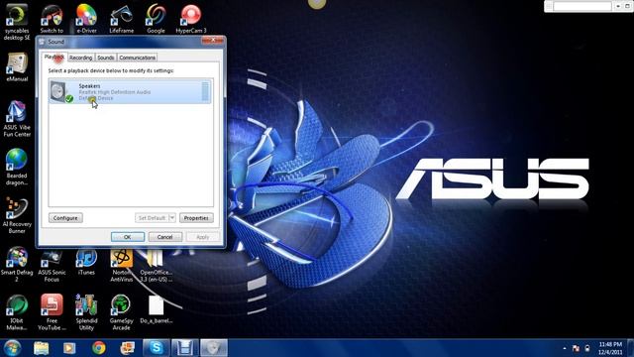
Task: Expand the Set Default dropdown arrow
Action: pos(172,218)
